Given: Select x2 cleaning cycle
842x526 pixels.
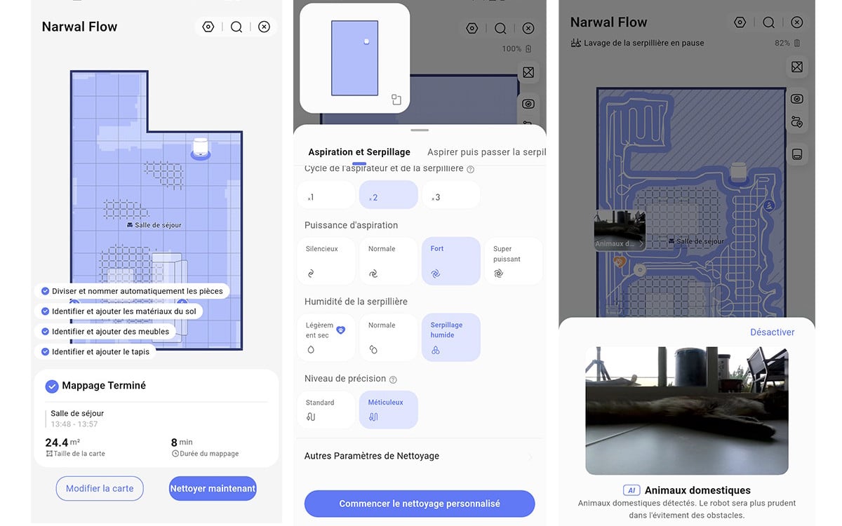Looking at the screenshot, I should [389, 195].
